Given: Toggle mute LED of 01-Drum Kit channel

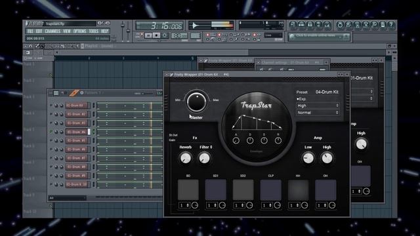Looking at the screenshot, I should (51, 106).
